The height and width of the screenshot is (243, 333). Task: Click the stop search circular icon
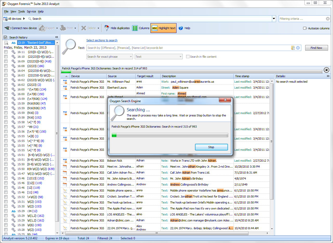327,70
